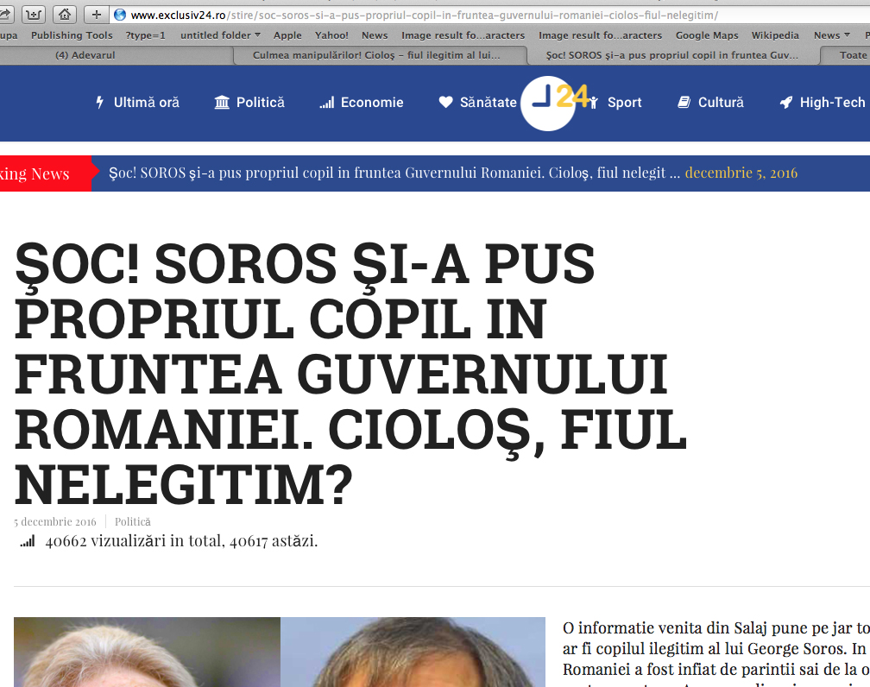Click the main article headline
This screenshot has height=687, width=870.
(350, 375)
